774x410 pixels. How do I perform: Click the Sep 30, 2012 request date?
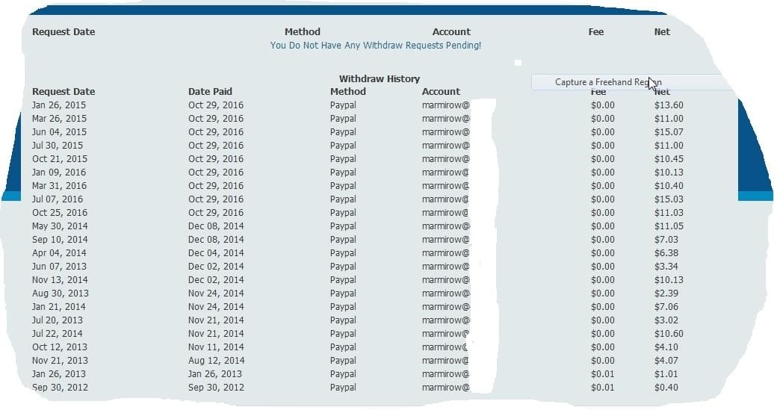(x=60, y=388)
